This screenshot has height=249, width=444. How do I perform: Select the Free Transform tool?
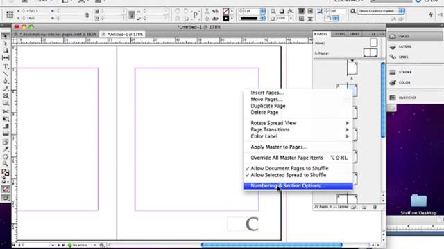tap(5, 119)
